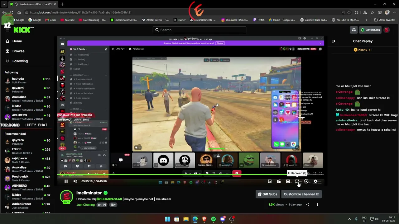The height and width of the screenshot is (224, 399).
Task: Open the Kick profile avatar menu
Action: 387,30
